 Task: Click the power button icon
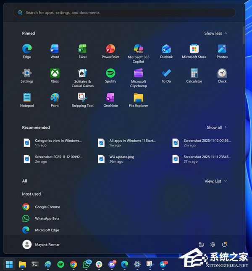pos(224,245)
